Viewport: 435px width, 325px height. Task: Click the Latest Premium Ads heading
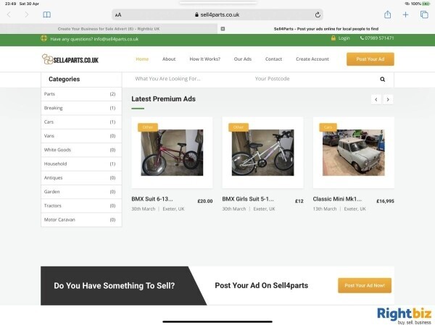(x=163, y=99)
